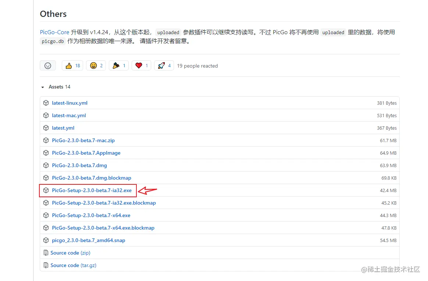Viewport: 428px width, 281px height.
Task: Open the PicGo-Core link
Action: 54,32
